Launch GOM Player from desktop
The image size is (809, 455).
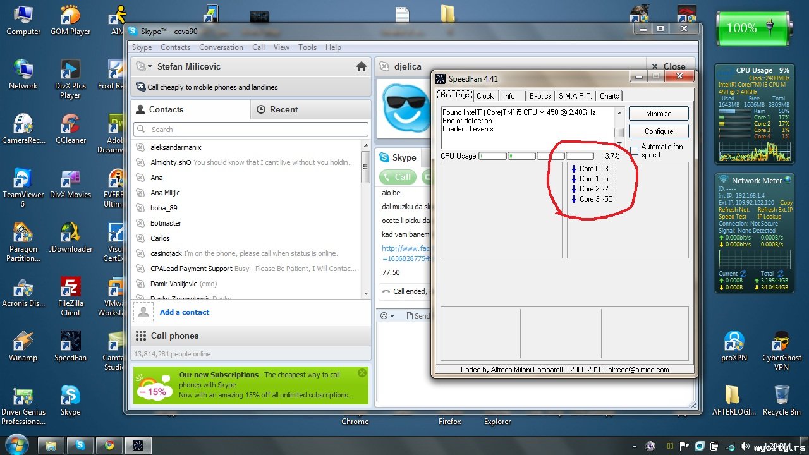coord(70,20)
